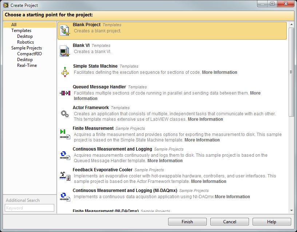Viewport: 297px width, 232px height.
Task: Open Desktop under Templates
Action: coord(25,36)
